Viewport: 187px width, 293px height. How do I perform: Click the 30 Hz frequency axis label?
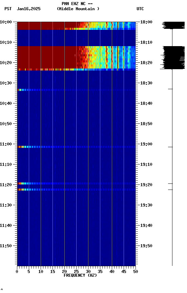tap(88, 272)
